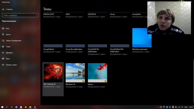Image resolution: width=194 pixels, height=109 pixels.
Task: Click the webcam overlay video
Action: click(x=169, y=18)
